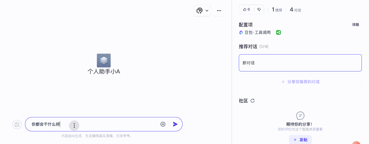
Task: Click into the chat message input field
Action: 92,124
